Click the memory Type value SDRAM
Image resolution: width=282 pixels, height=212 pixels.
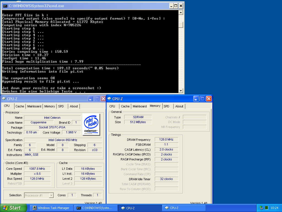tap(138, 117)
